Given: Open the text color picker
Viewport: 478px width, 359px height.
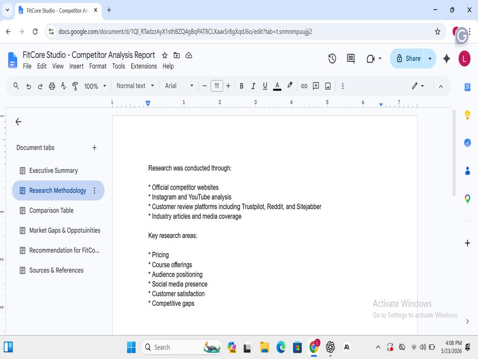Looking at the screenshot, I should [277, 86].
